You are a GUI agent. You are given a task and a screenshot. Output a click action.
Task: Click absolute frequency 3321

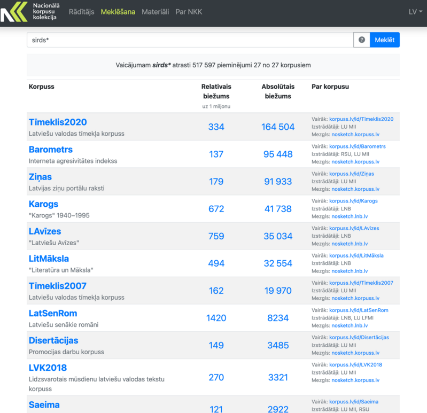(x=278, y=377)
